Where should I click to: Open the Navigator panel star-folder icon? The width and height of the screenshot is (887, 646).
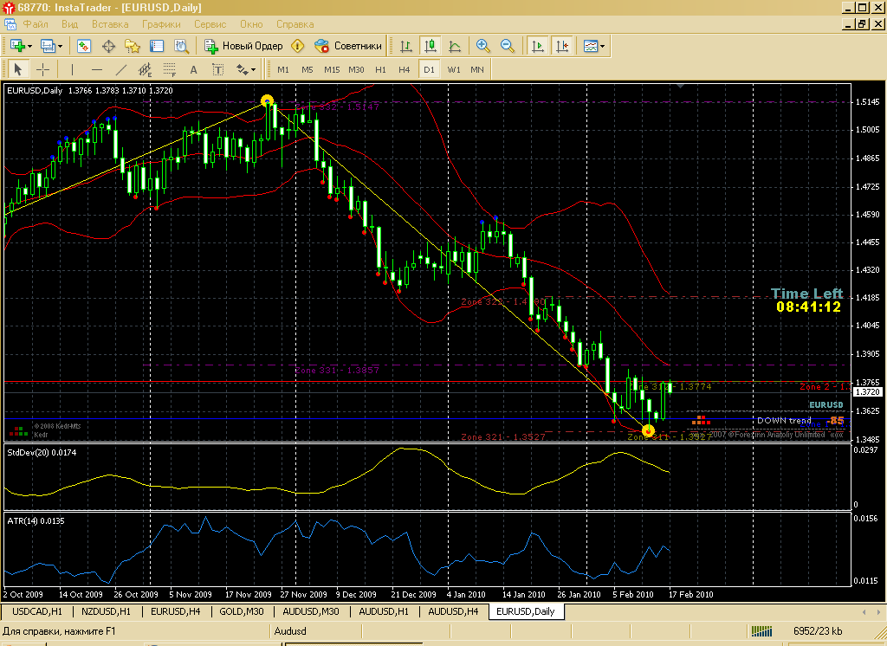coord(133,46)
